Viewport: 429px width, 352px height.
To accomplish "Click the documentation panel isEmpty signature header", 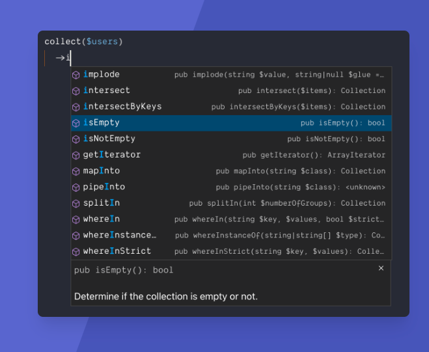I will tap(124, 270).
